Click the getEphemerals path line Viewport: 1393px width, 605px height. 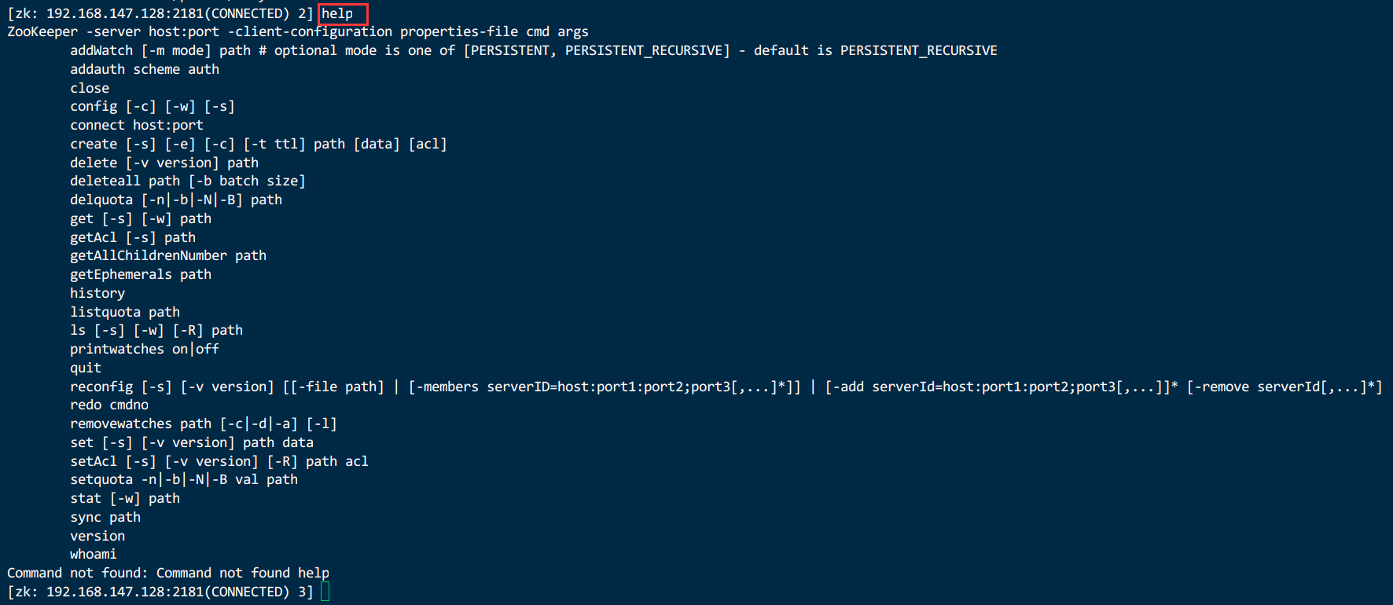pyautogui.click(x=141, y=274)
